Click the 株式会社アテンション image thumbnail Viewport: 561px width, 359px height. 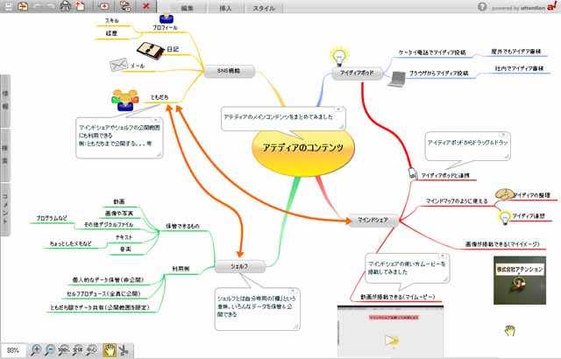tap(520, 280)
